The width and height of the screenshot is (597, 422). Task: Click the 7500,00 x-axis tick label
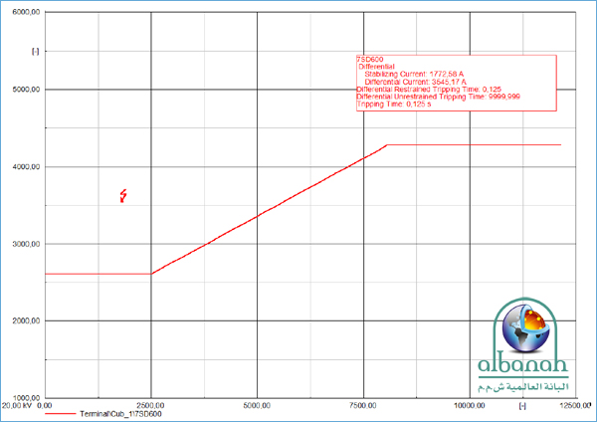pos(362,406)
